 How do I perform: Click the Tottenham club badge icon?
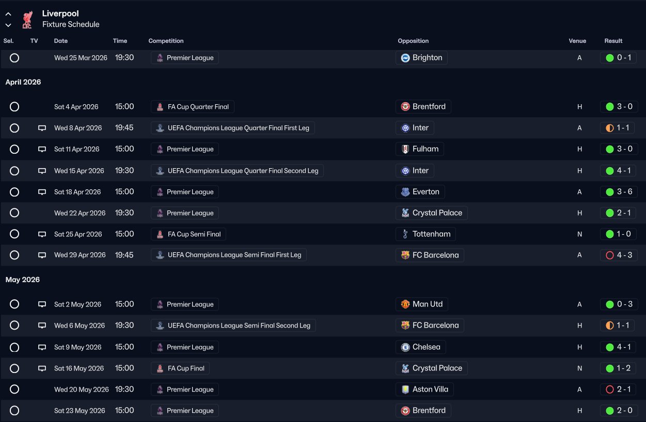405,234
